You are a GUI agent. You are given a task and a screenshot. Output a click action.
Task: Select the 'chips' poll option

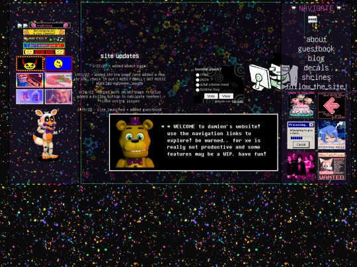click(198, 74)
